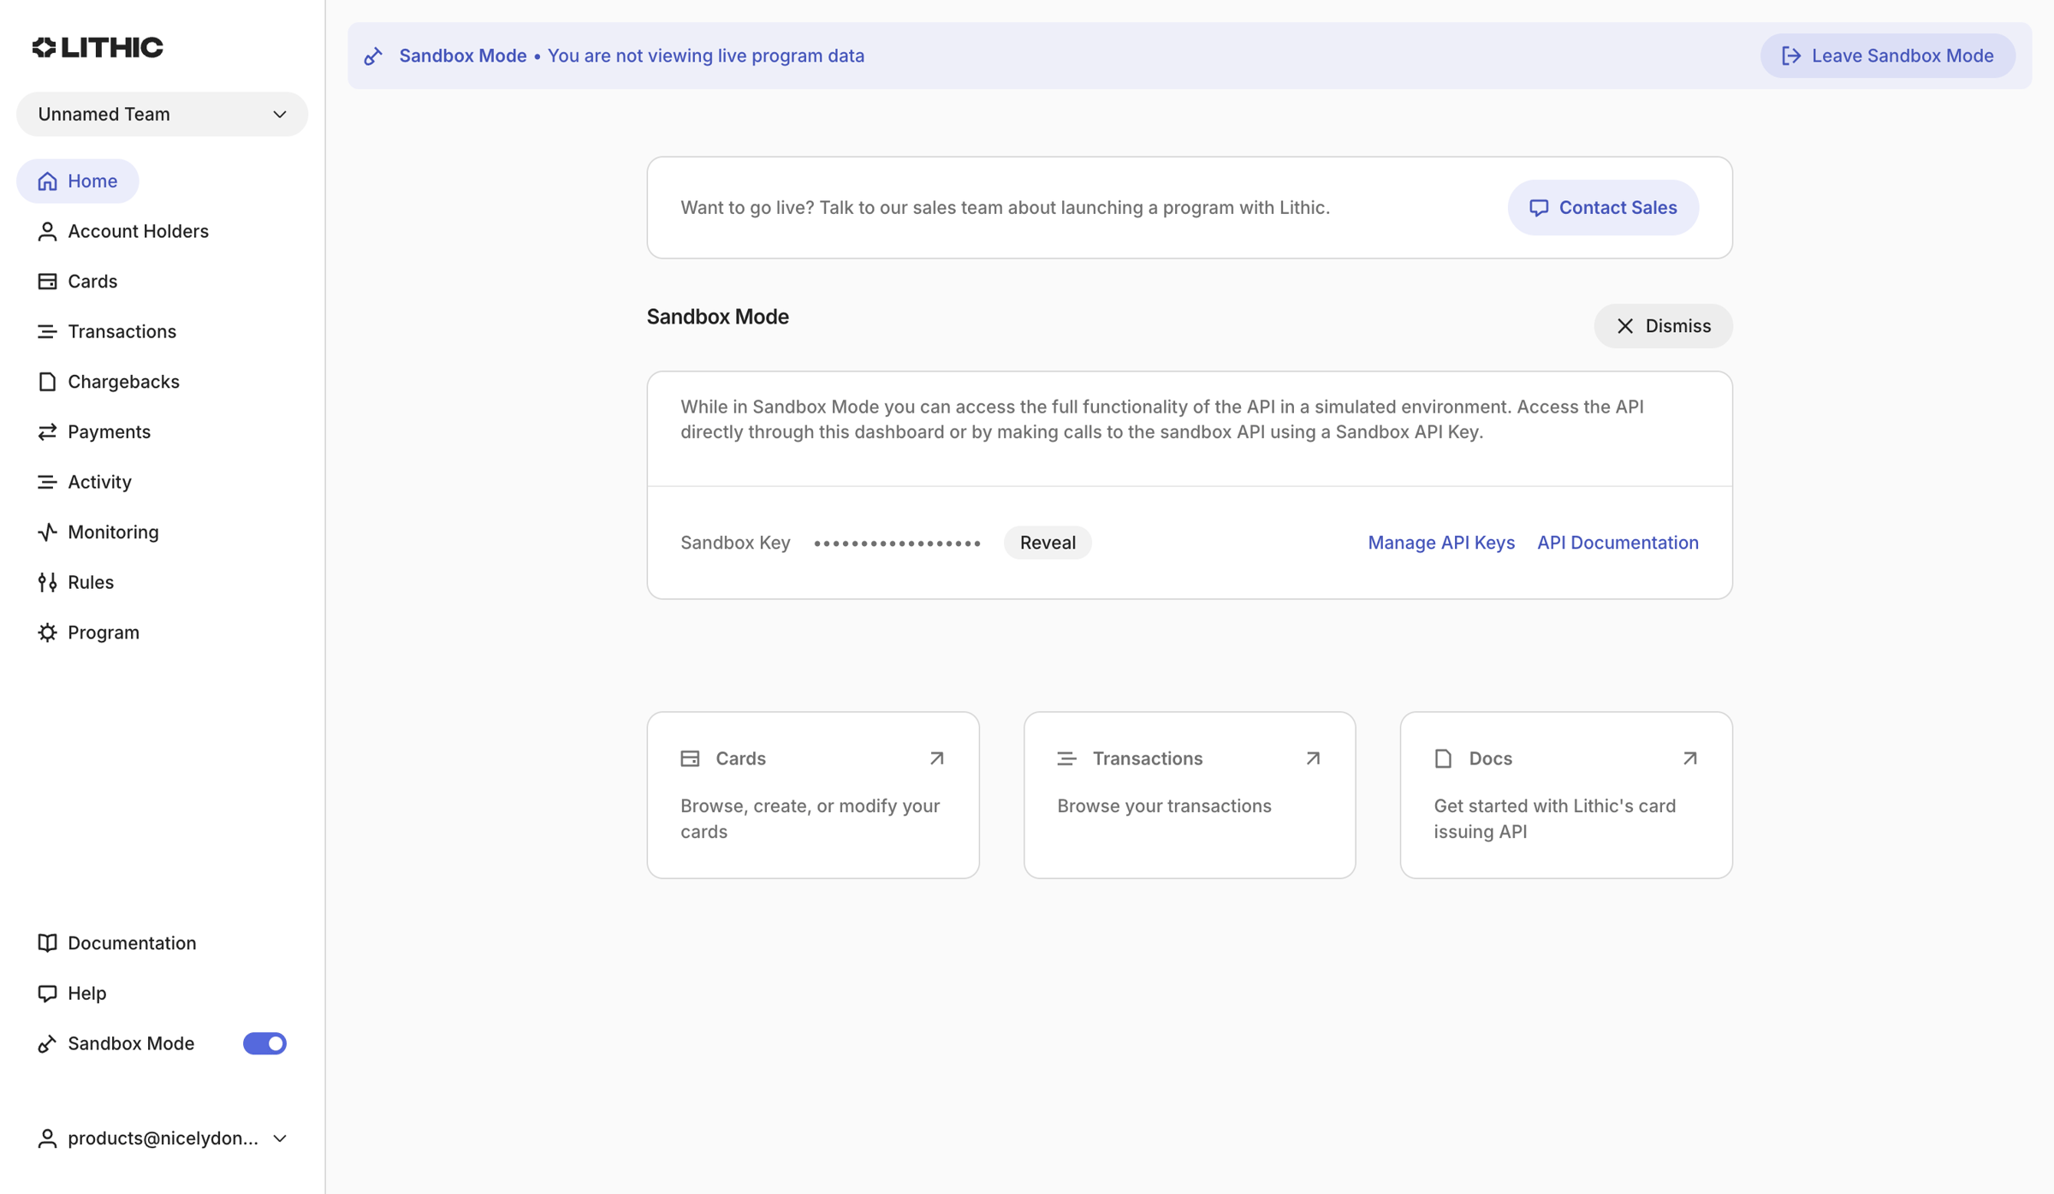Screen dimensions: 2054x1194
Task: Click the sandbox icon in top banner
Action: coord(373,56)
